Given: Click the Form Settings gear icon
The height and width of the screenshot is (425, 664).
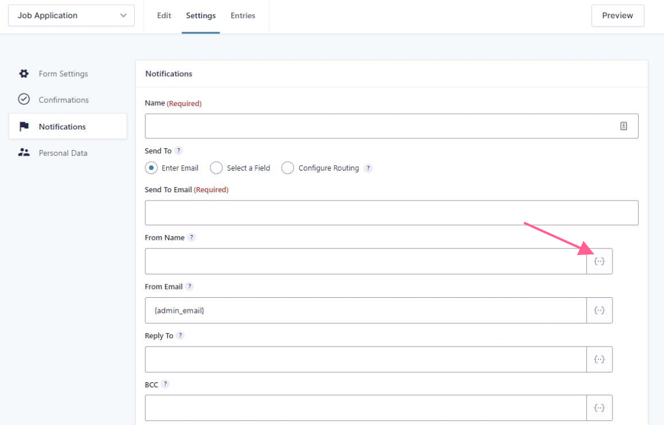Looking at the screenshot, I should [23, 73].
